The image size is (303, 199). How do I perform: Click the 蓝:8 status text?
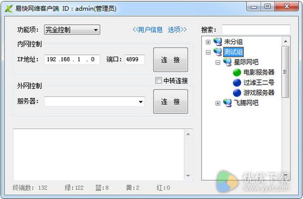click(x=102, y=188)
